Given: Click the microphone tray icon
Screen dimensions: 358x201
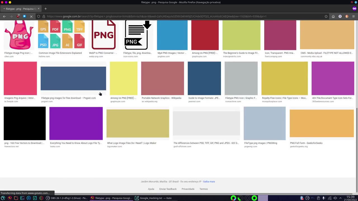Looking at the screenshot, I should [x=324, y=198].
